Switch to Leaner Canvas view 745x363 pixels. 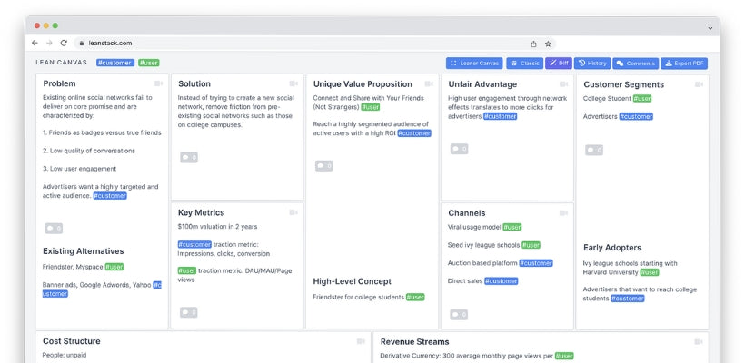coord(473,64)
